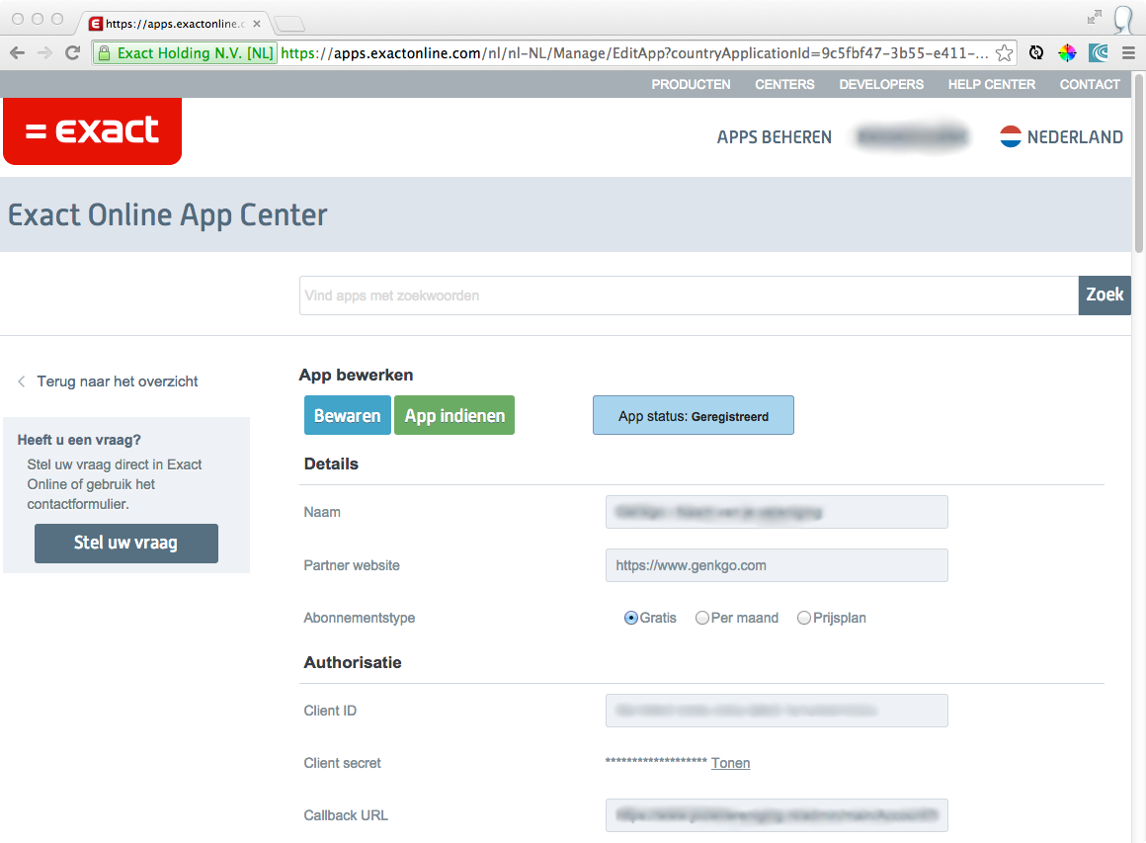
Task: Bookmark page using the star icon
Action: (x=1004, y=52)
